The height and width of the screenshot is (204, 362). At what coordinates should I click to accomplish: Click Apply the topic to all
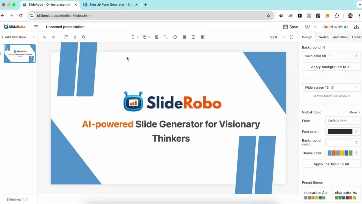[x=331, y=164]
